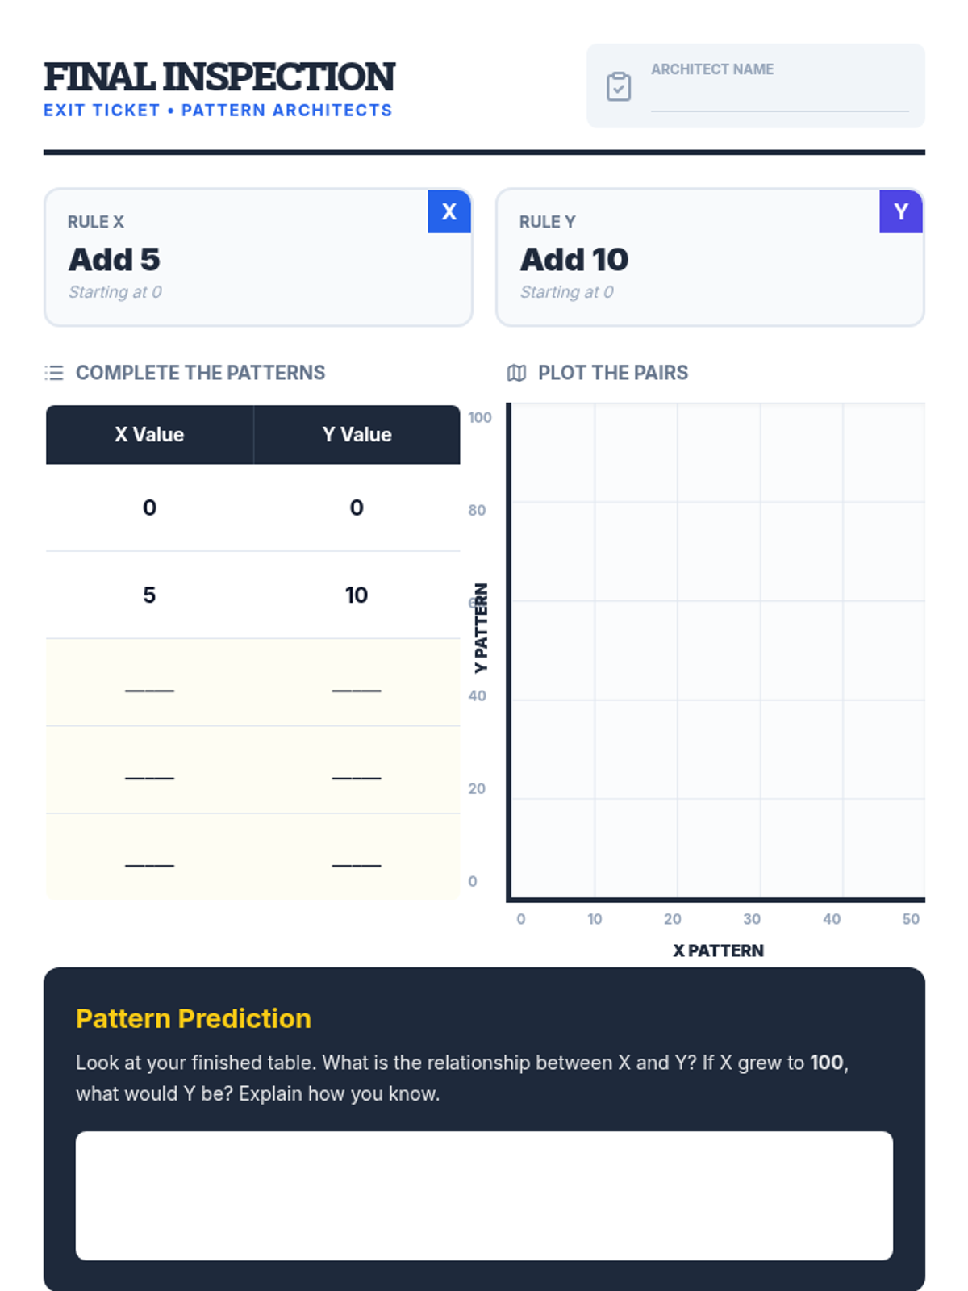This screenshot has width=968, height=1291.
Task: Click the last blank Y Value cell
Action: pyautogui.click(x=357, y=857)
